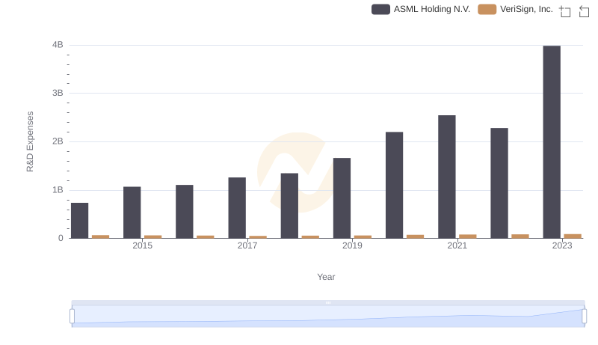
Task: Click the R&D Expenses axis title
Action: (30, 141)
